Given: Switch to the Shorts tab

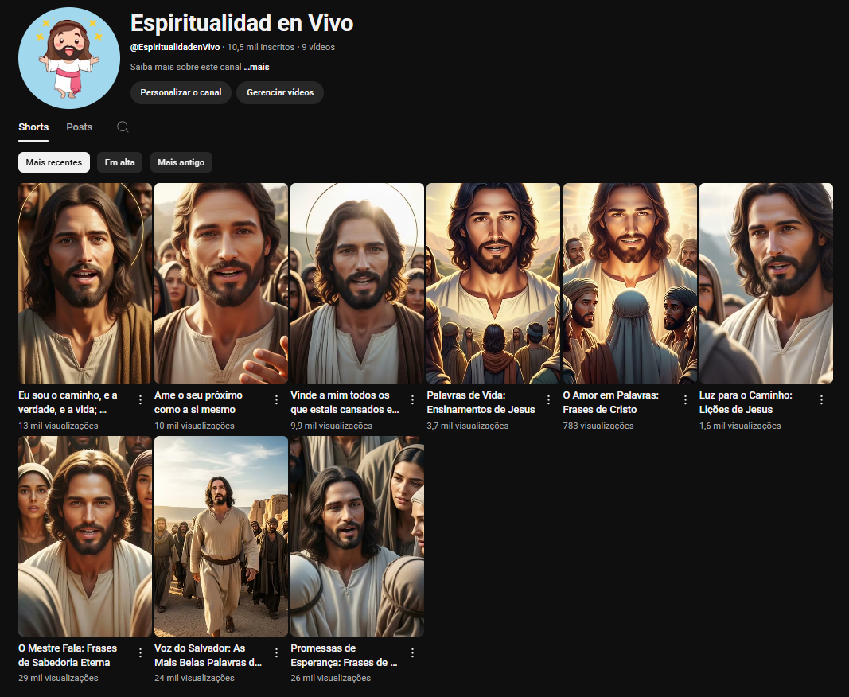Looking at the screenshot, I should click(x=33, y=127).
